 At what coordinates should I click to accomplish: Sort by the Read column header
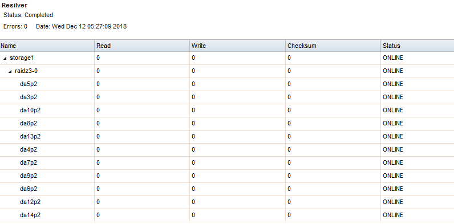(x=142, y=46)
